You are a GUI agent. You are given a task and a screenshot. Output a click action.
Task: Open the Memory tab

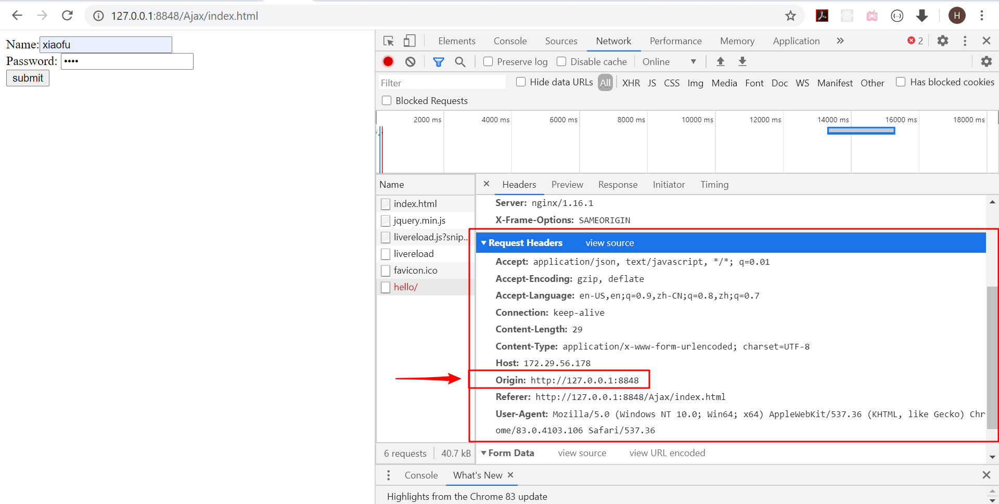737,41
